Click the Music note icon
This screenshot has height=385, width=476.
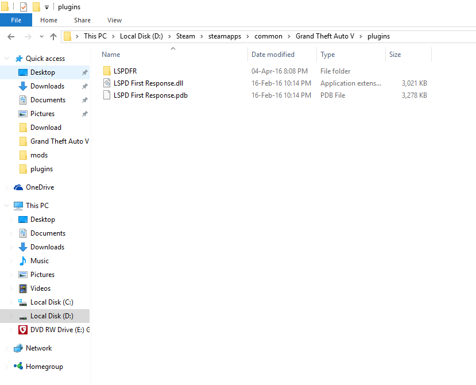tap(23, 261)
